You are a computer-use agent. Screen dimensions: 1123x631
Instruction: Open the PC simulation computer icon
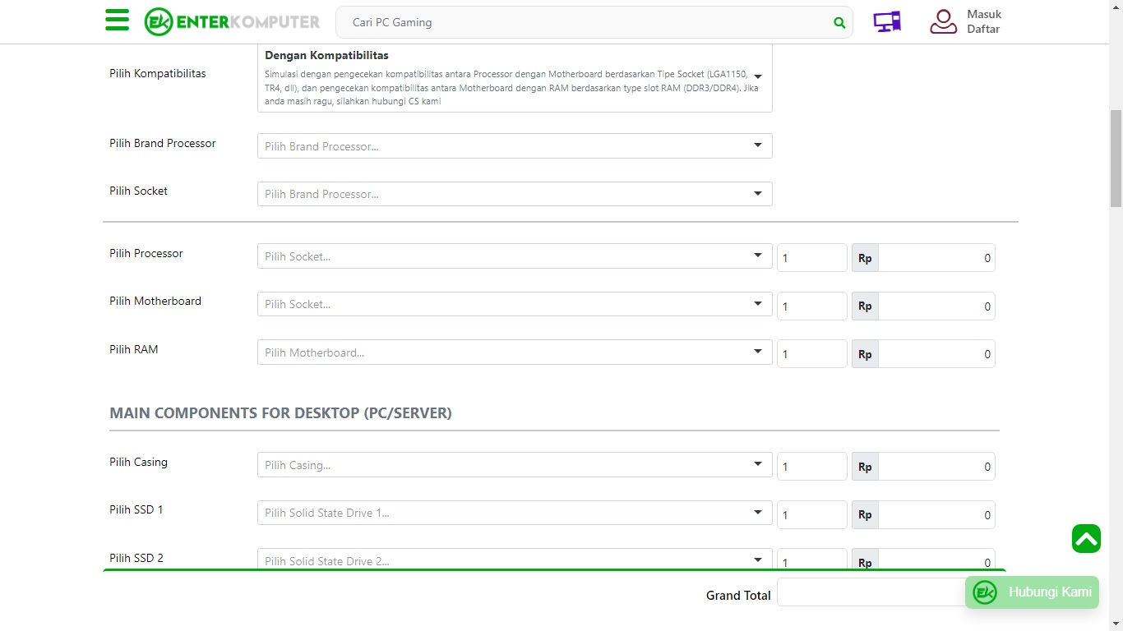click(887, 22)
